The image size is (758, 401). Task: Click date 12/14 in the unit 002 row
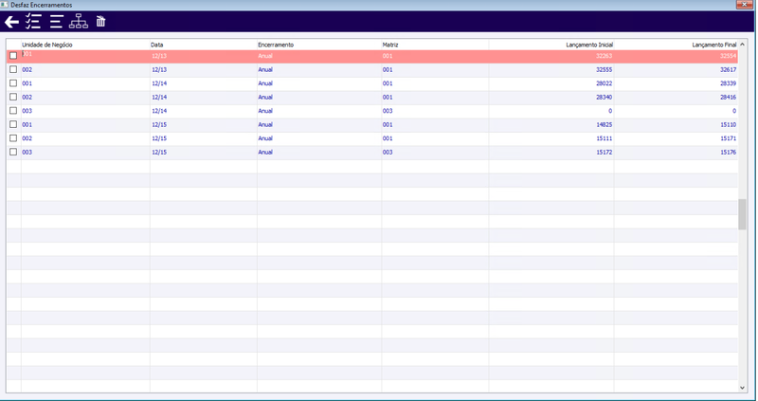pyautogui.click(x=159, y=98)
